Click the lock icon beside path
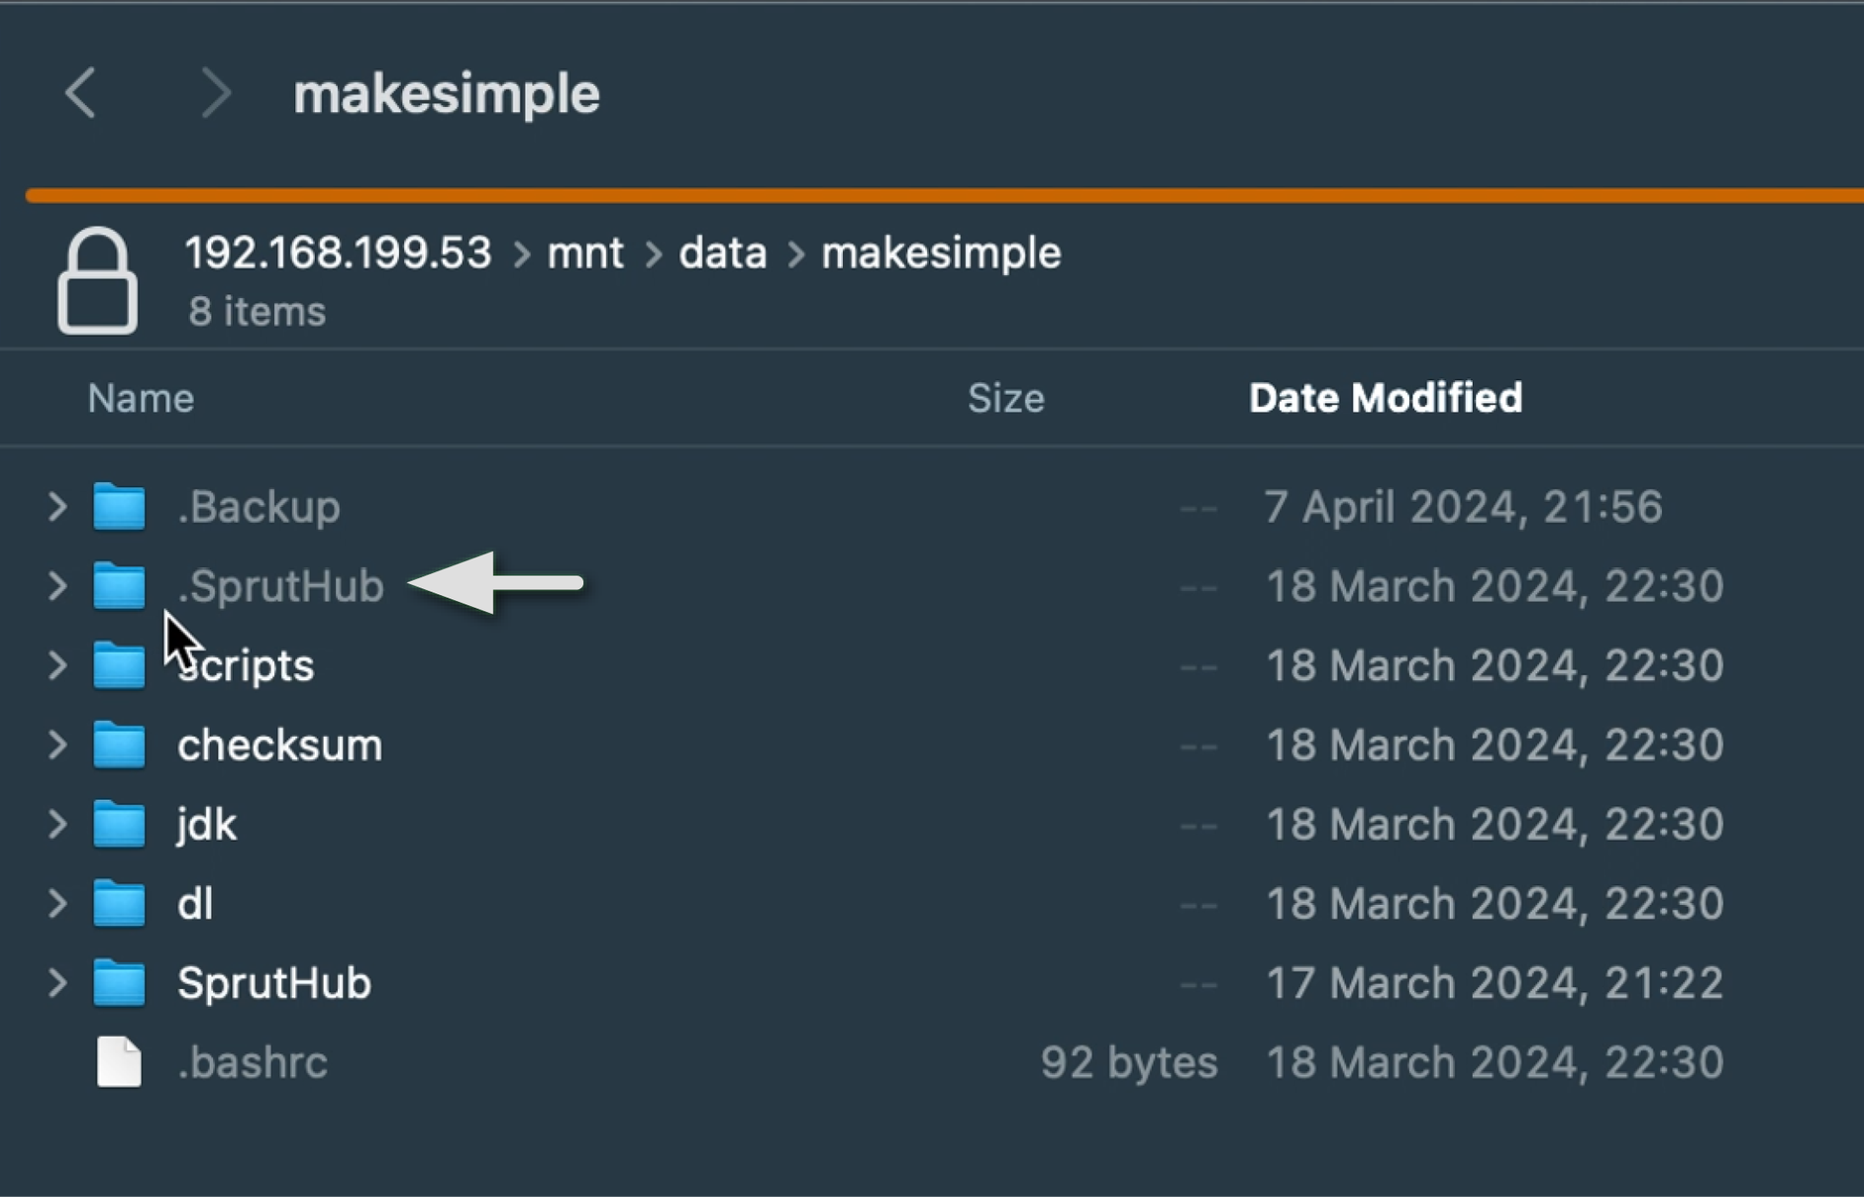The height and width of the screenshot is (1197, 1864). point(97,281)
